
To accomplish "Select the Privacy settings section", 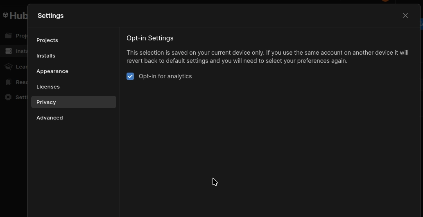I will click(74, 102).
